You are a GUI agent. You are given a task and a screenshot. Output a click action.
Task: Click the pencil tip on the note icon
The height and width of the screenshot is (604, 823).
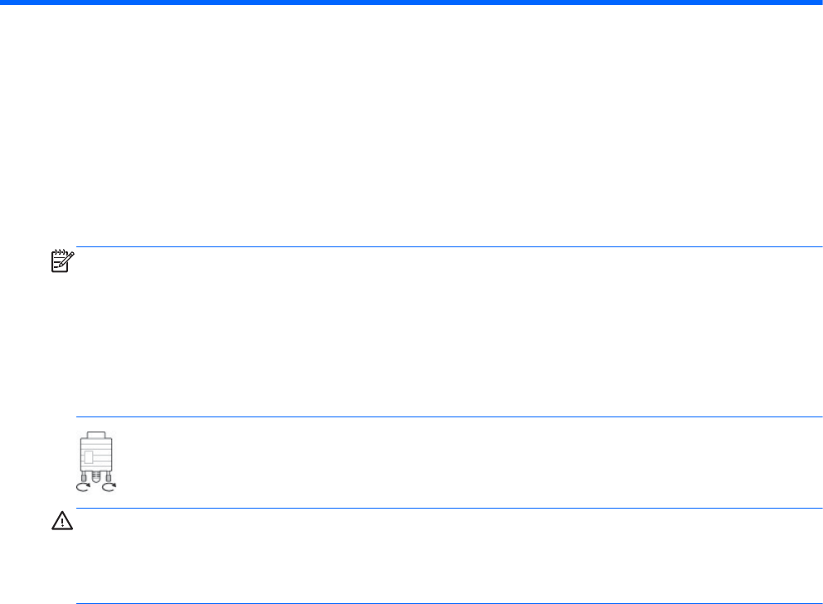pyautogui.click(x=71, y=253)
